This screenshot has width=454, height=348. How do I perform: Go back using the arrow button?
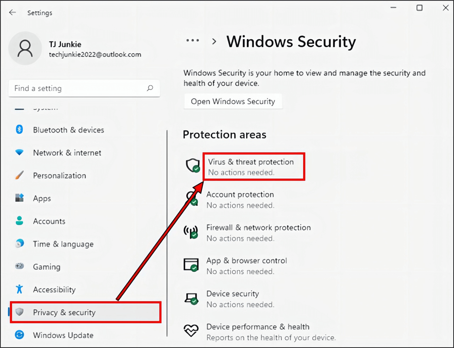[12, 12]
